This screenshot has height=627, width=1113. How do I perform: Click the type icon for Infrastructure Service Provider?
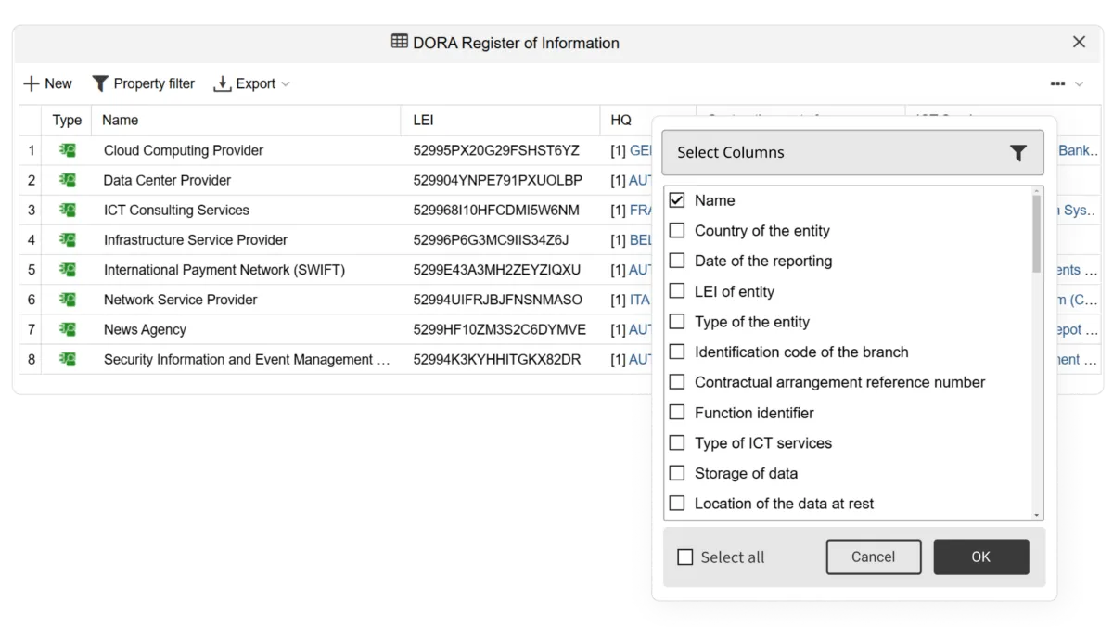click(x=67, y=239)
